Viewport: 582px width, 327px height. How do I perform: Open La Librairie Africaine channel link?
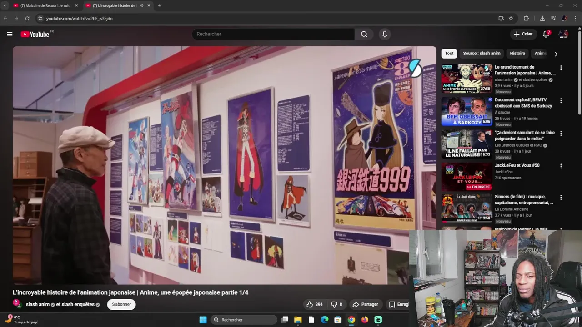click(x=512, y=209)
